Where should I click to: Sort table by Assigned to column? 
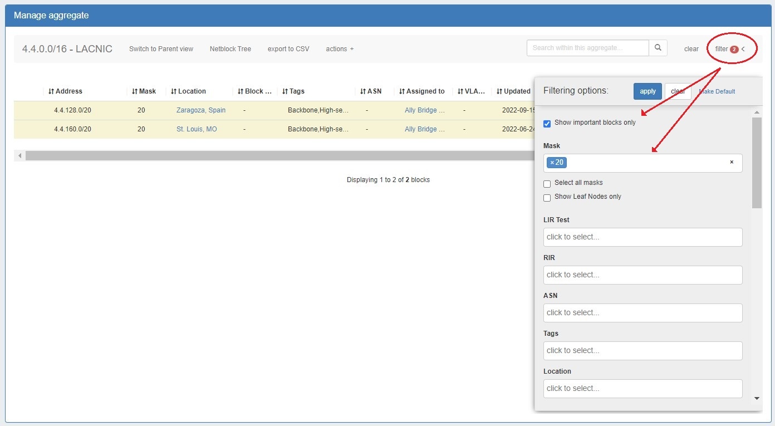(x=421, y=91)
